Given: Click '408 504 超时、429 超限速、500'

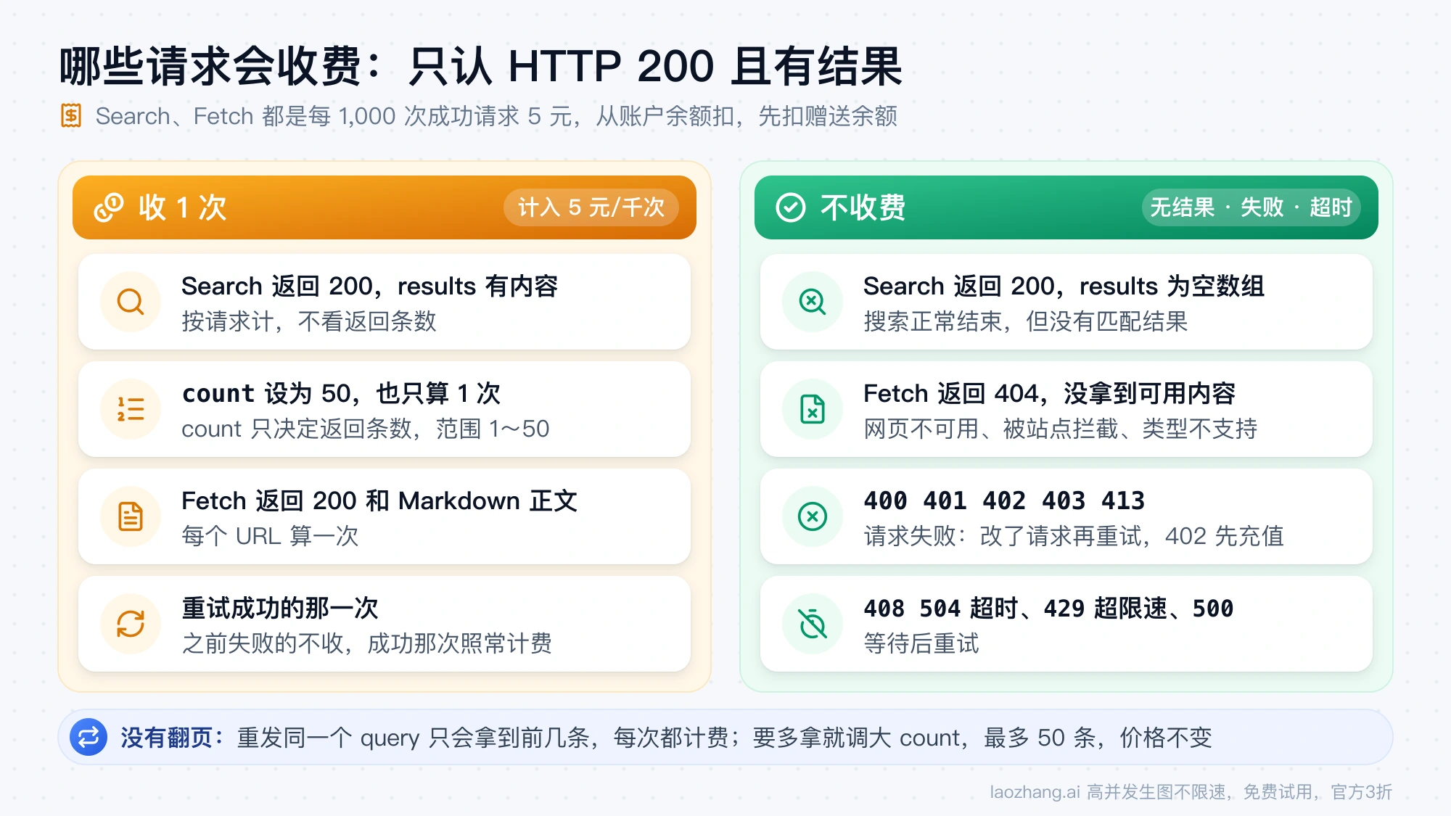Looking at the screenshot, I should point(1048,608).
